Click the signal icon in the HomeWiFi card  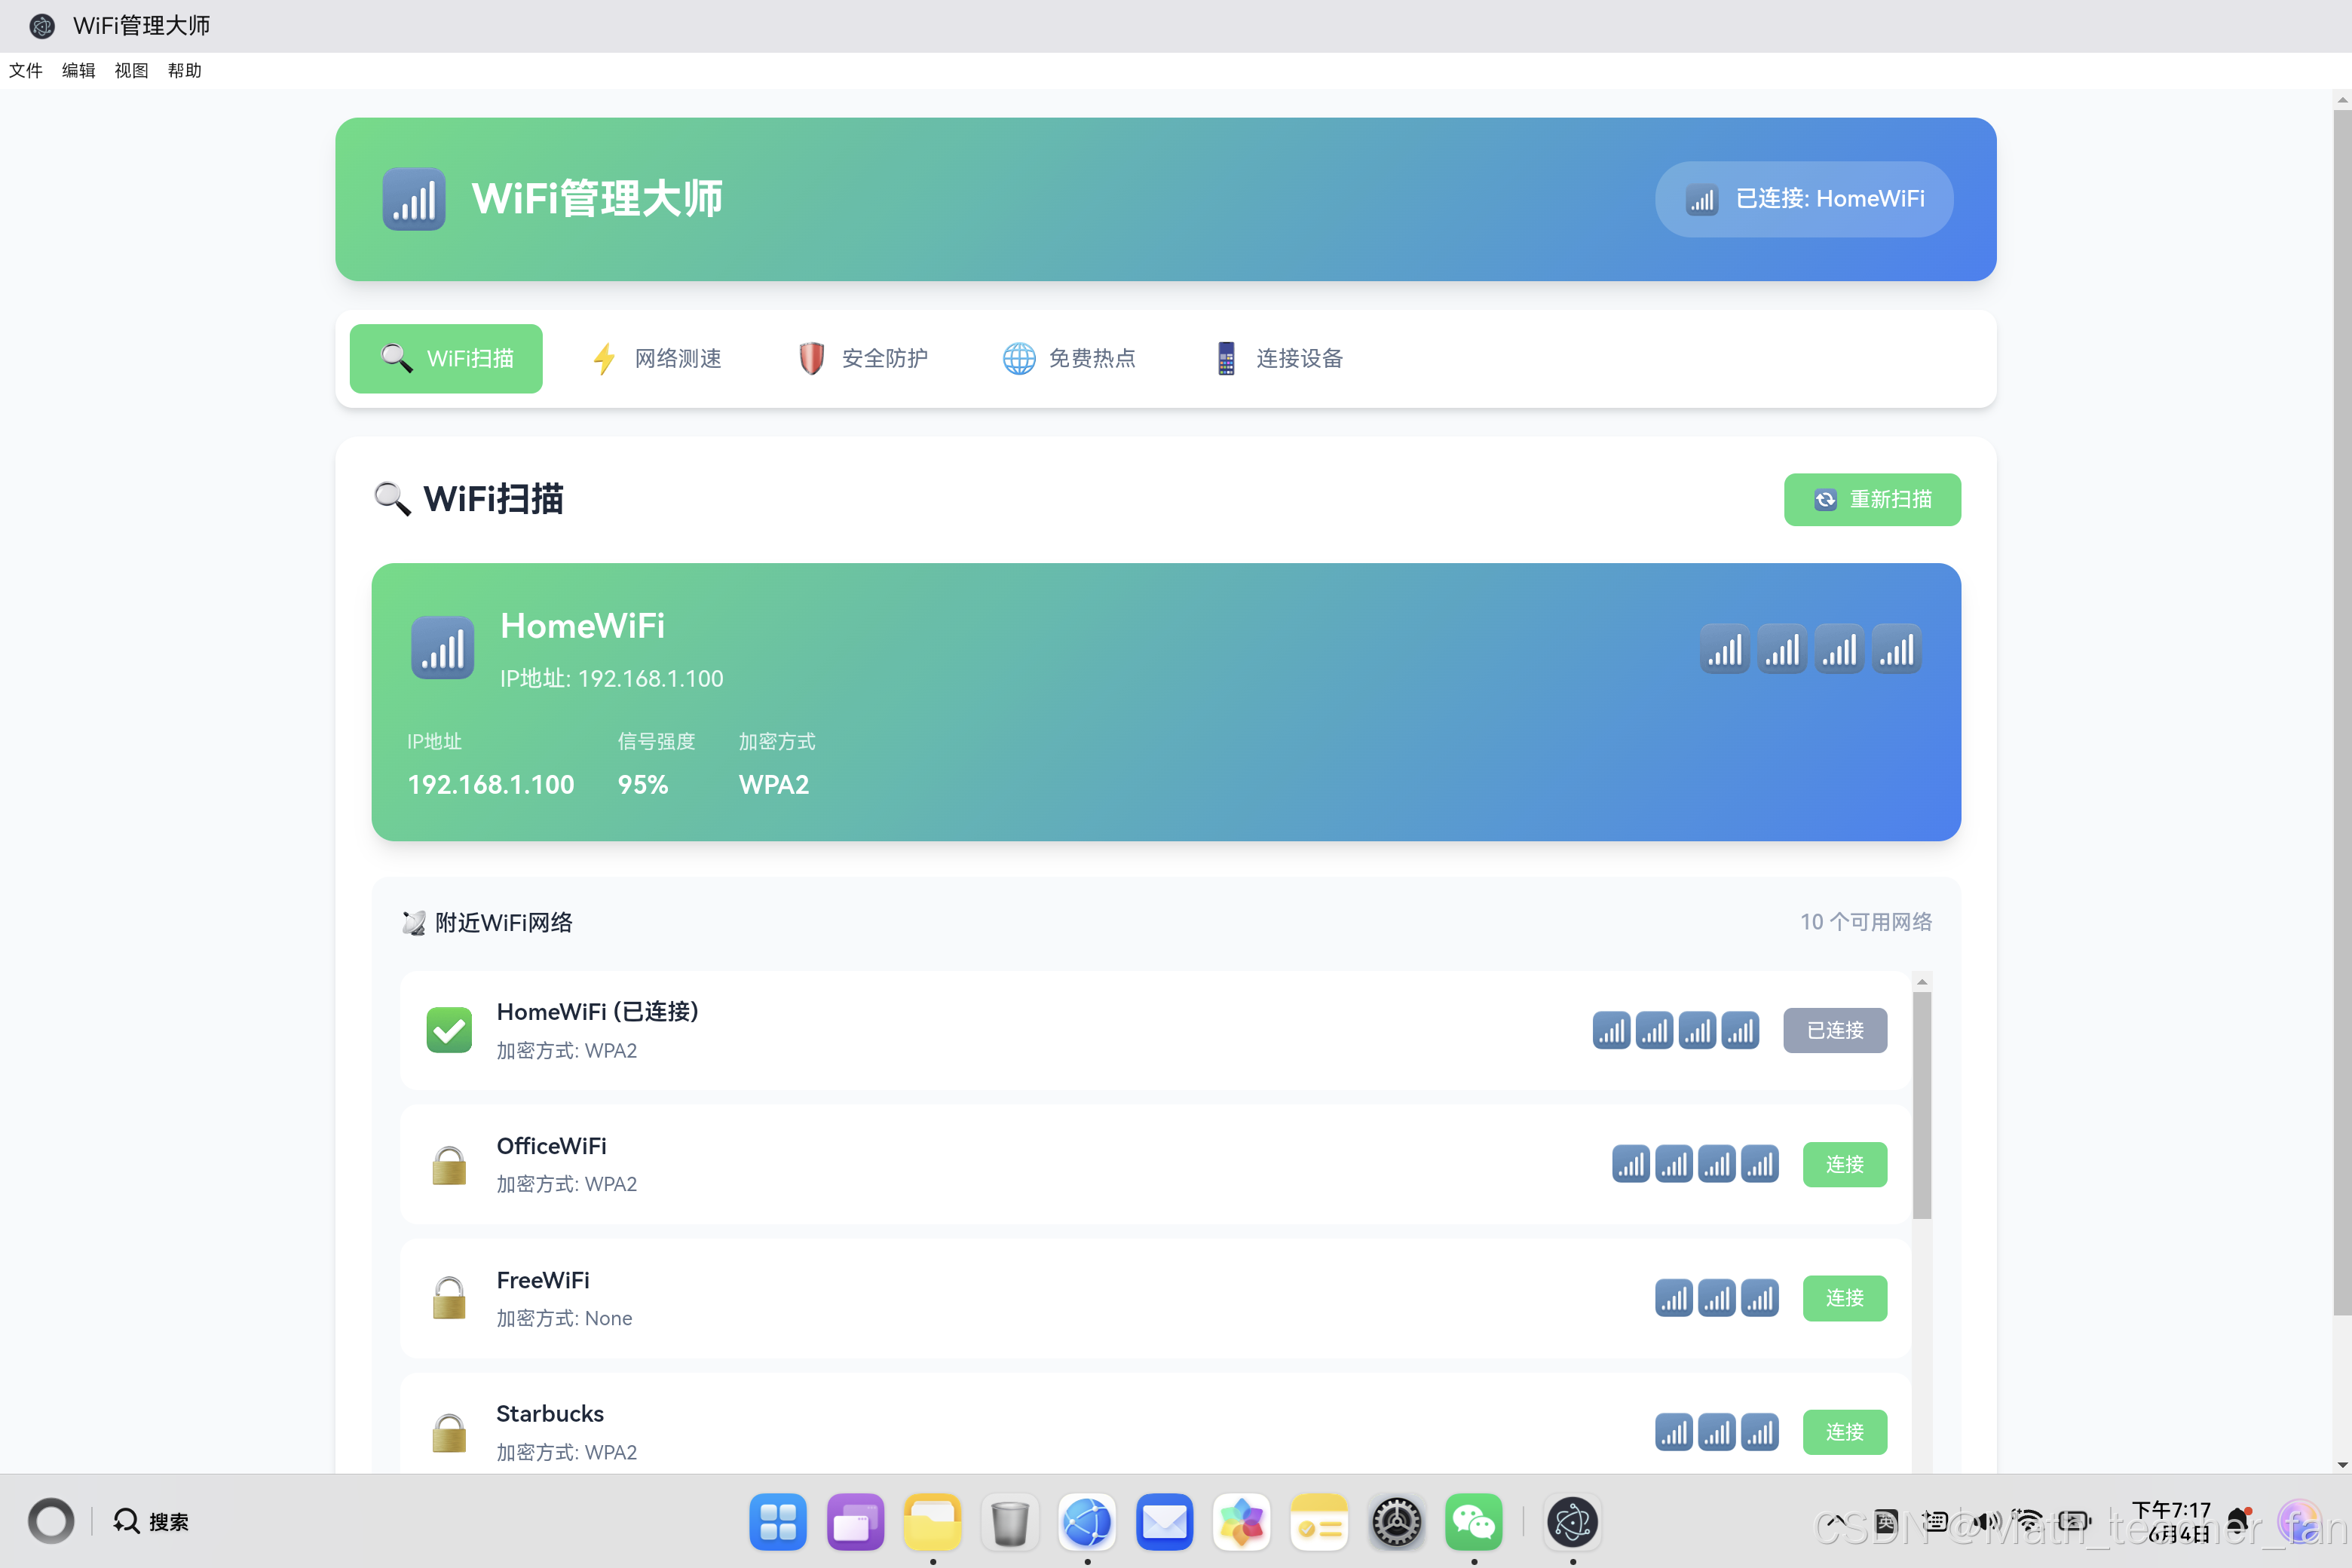(443, 648)
